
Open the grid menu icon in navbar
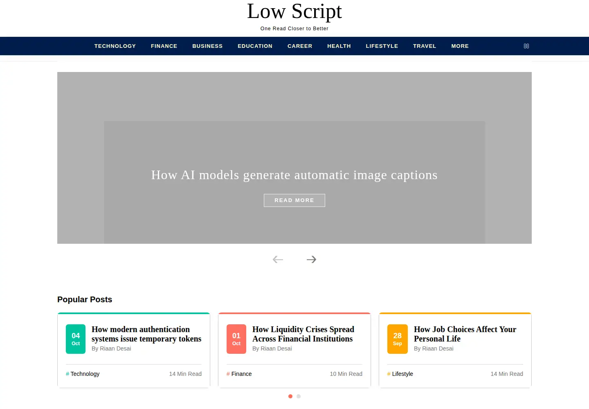pyautogui.click(x=526, y=46)
